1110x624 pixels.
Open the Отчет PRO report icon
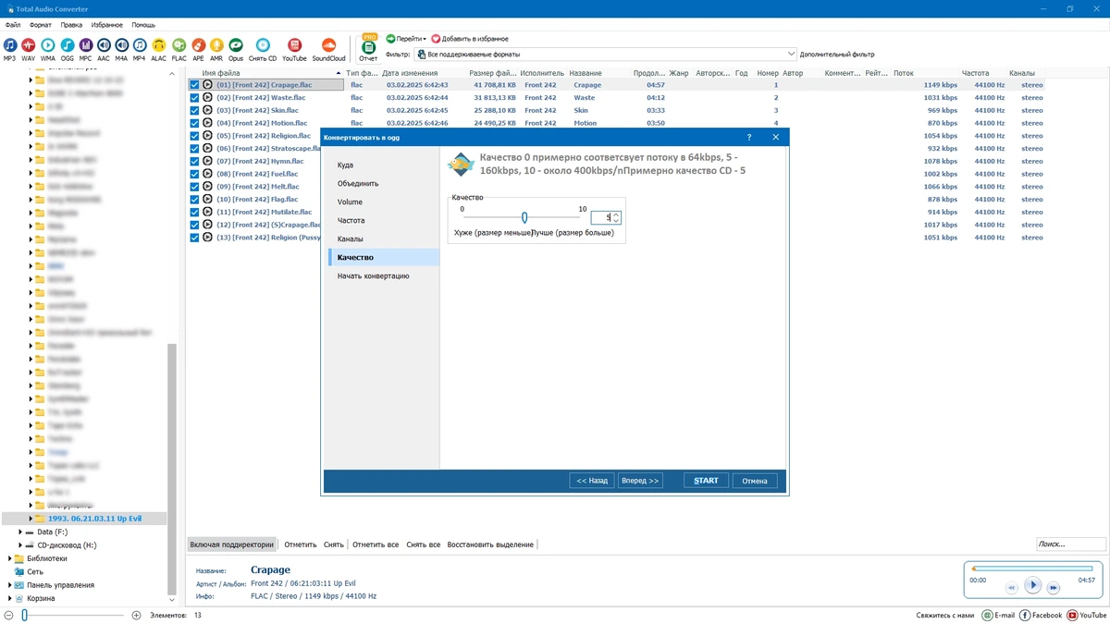[368, 46]
